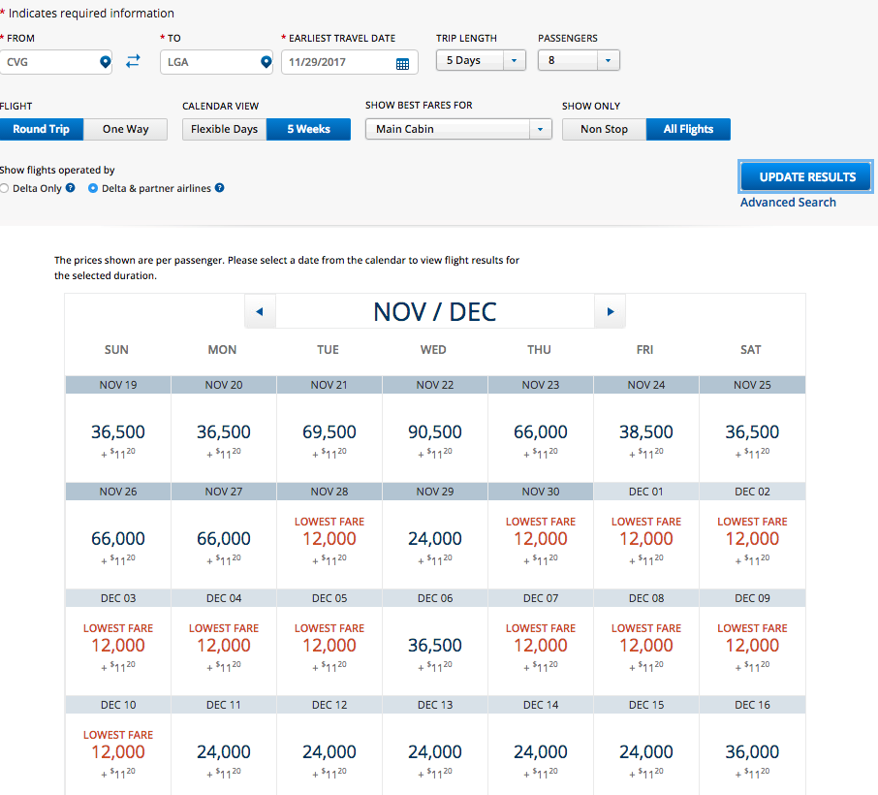Show only Non Stop flights
Image resolution: width=878 pixels, height=795 pixels.
click(x=604, y=129)
